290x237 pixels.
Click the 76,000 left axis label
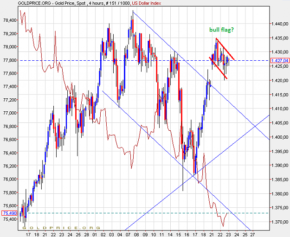pos(10,179)
